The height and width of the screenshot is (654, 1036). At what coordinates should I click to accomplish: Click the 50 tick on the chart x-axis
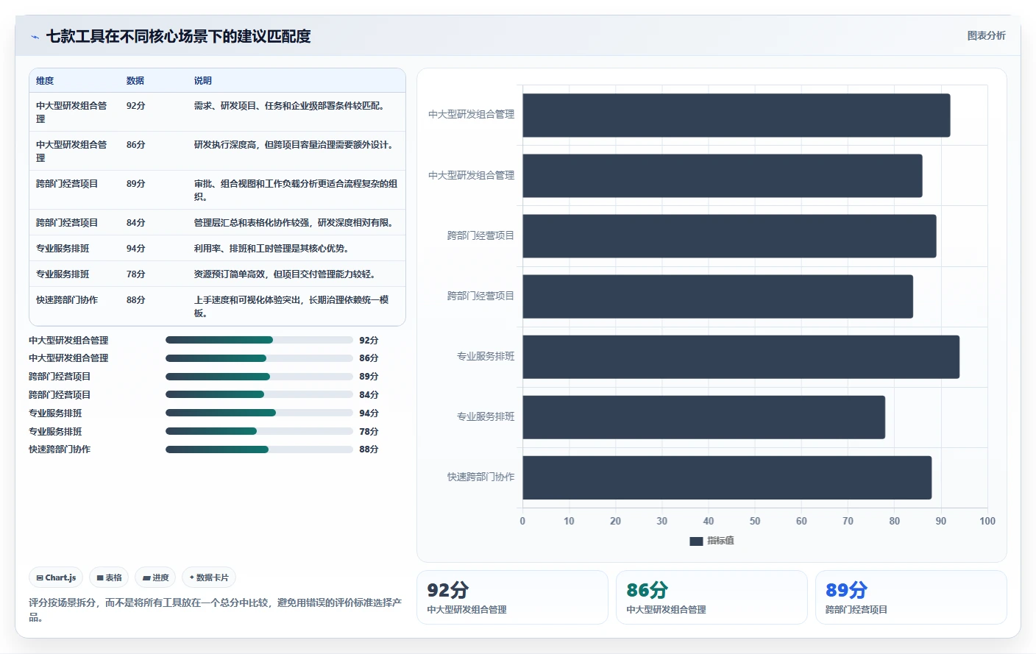(x=755, y=521)
